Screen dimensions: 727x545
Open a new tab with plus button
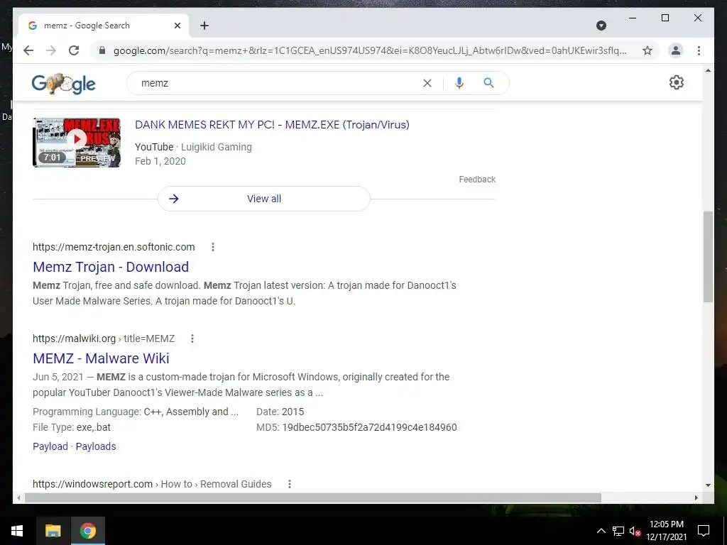pyautogui.click(x=204, y=26)
